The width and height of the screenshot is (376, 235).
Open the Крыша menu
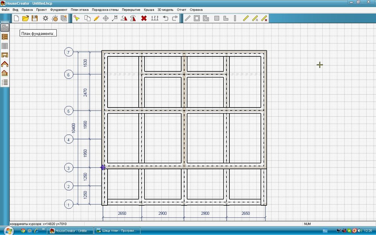click(x=149, y=10)
